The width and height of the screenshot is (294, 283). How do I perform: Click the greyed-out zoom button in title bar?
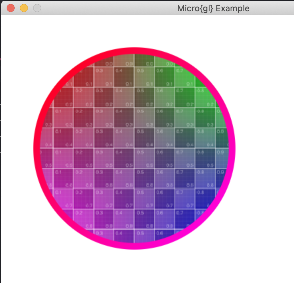pos(37,8)
